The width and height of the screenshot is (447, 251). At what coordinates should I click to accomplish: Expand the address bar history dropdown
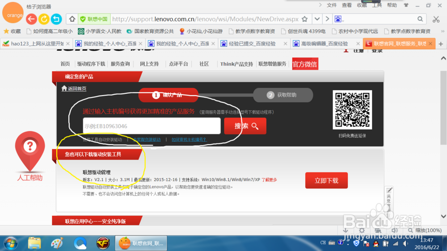point(317,19)
